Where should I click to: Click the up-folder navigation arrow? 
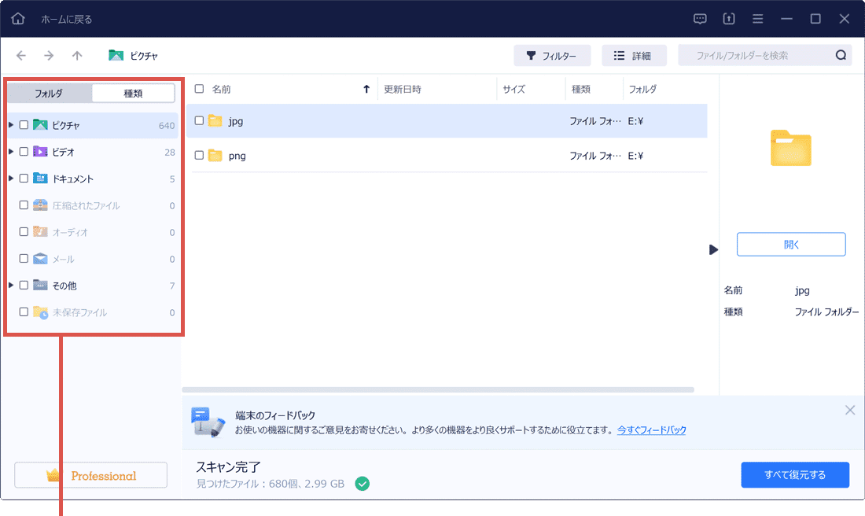(75, 55)
